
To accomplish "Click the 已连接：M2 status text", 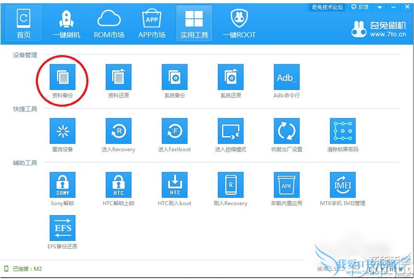I will click(28, 269).
